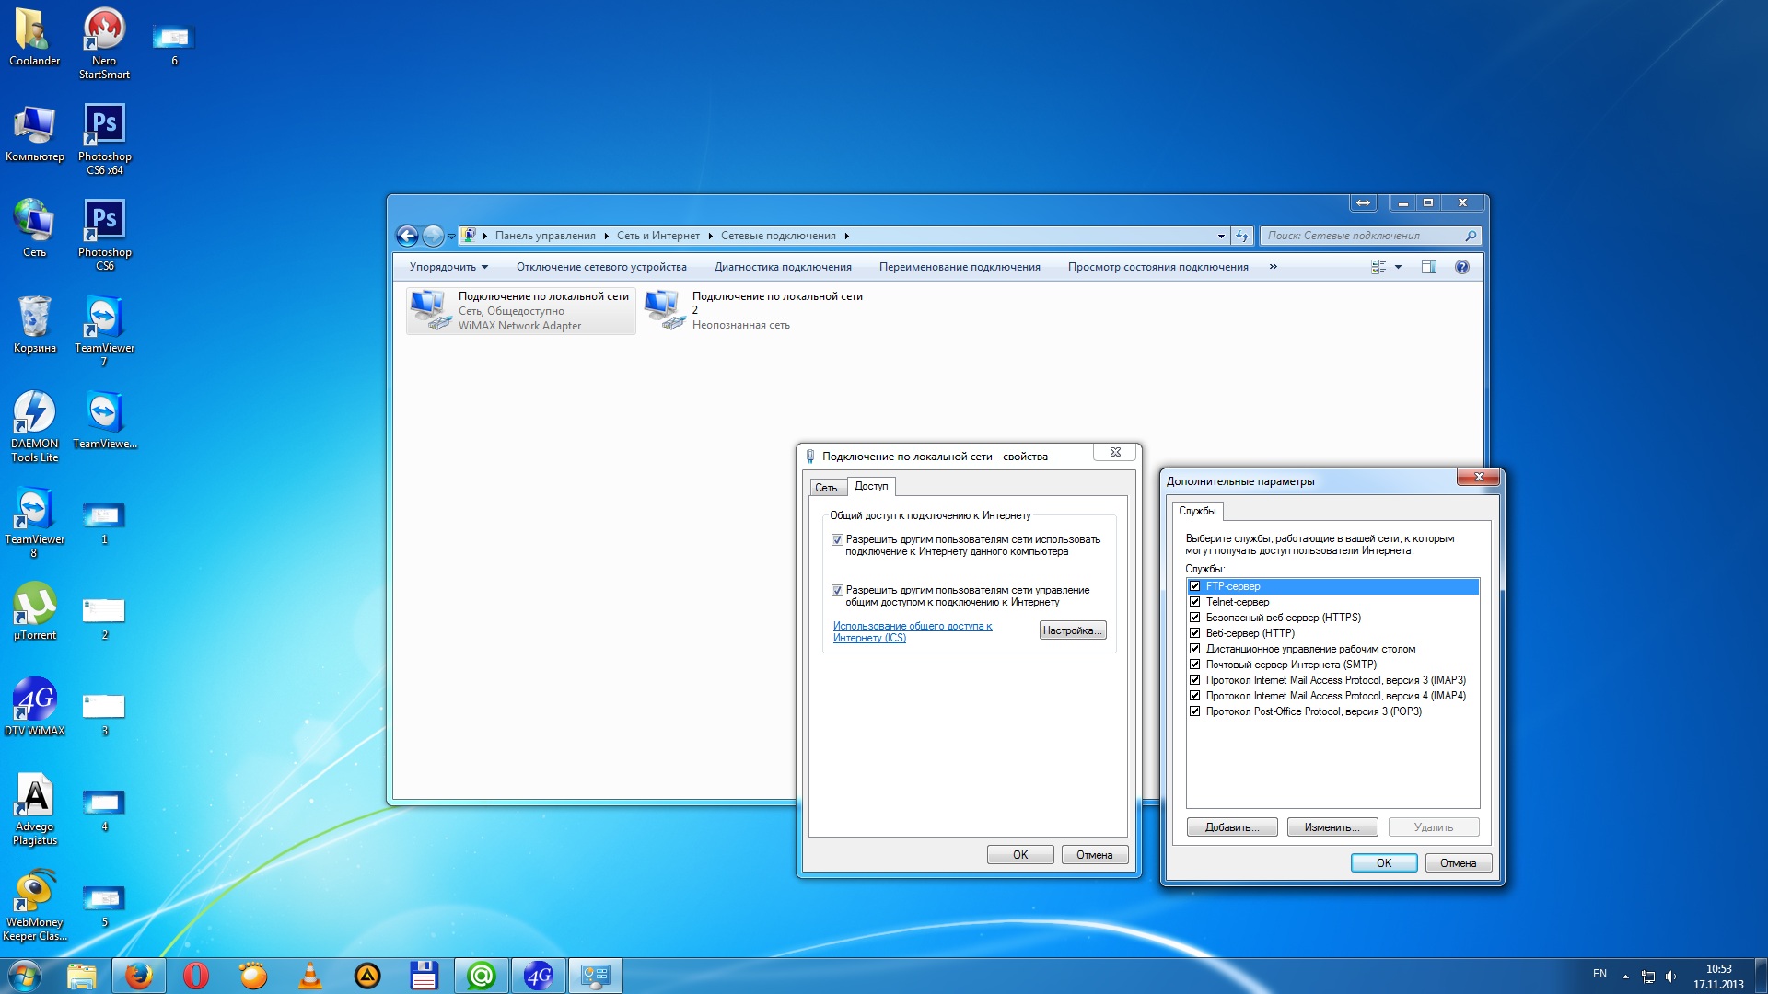Toggle the preview pane icon
Screen dimensions: 1768x994
point(1428,267)
